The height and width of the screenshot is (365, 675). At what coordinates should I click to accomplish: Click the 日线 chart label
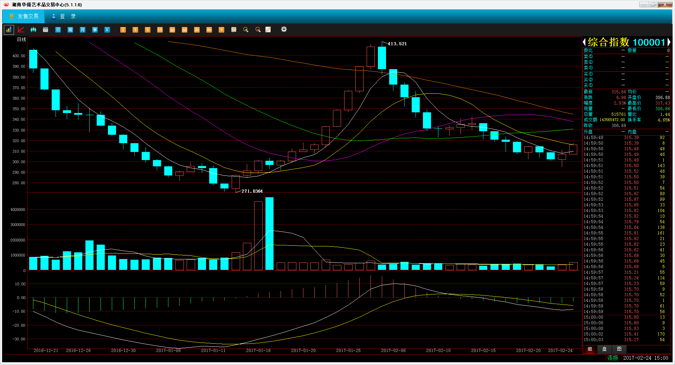coord(21,40)
